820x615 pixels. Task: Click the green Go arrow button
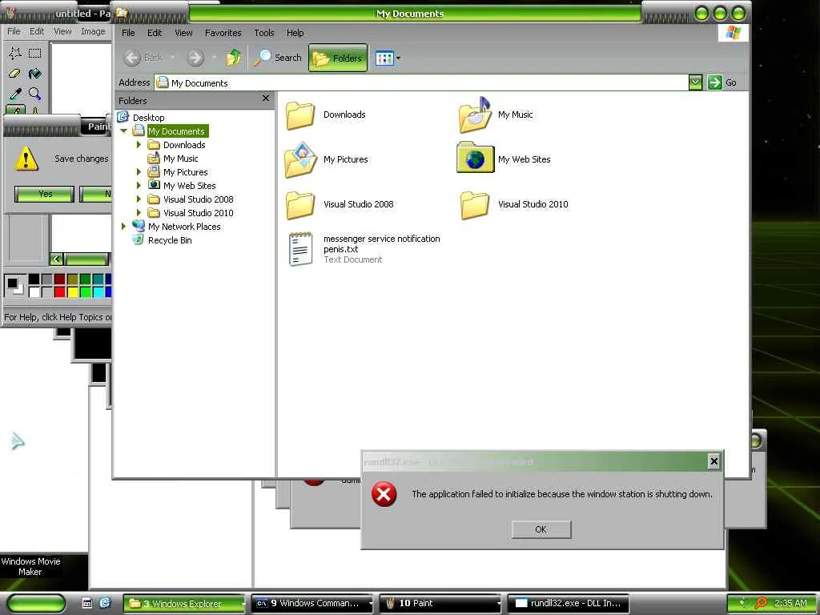714,82
